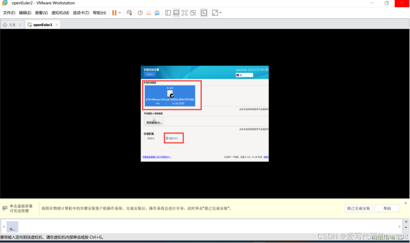This screenshot has height=243, width=410.
Task: Enter full screen mode
Action: click(x=185, y=13)
